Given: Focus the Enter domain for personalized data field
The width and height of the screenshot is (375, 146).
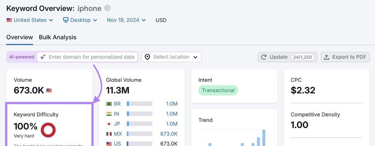Looking at the screenshot, I should tap(87, 57).
